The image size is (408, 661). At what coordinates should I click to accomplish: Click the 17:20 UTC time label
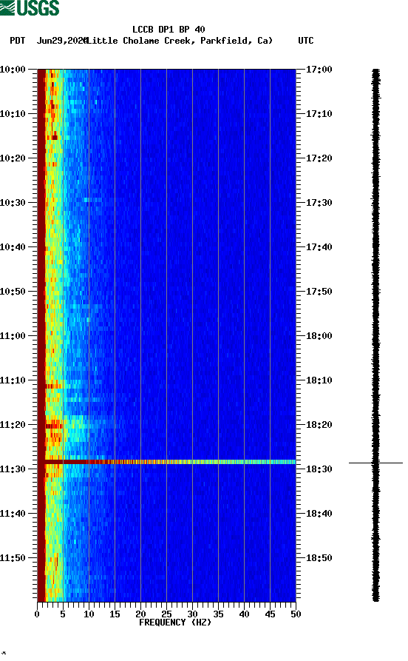(x=319, y=158)
